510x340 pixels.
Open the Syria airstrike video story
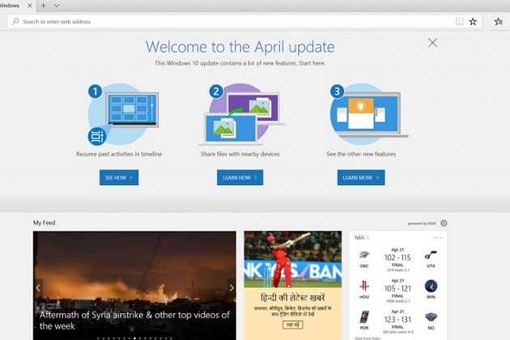[134, 319]
